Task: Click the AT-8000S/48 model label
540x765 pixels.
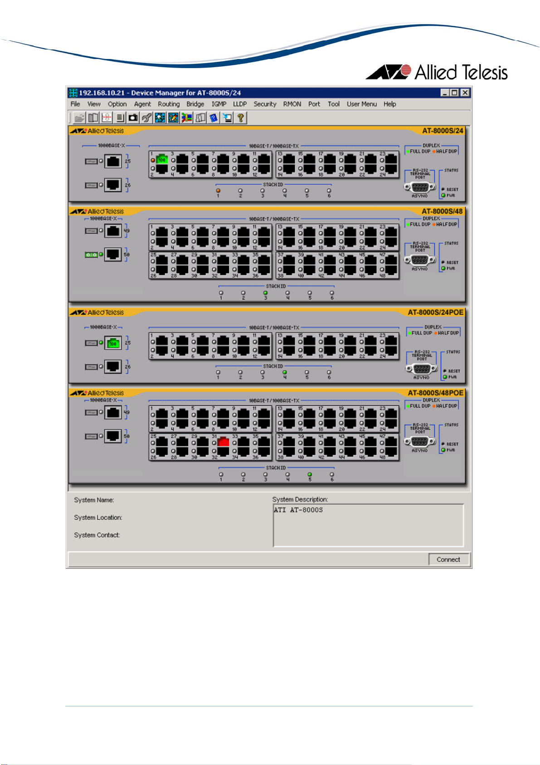Action: pyautogui.click(x=442, y=212)
